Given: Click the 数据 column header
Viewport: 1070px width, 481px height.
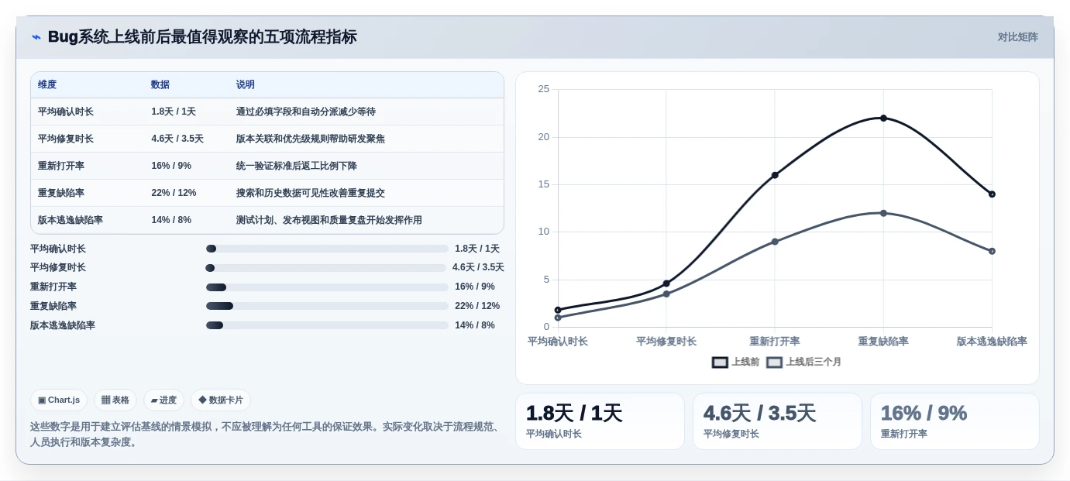Looking at the screenshot, I should click(160, 84).
